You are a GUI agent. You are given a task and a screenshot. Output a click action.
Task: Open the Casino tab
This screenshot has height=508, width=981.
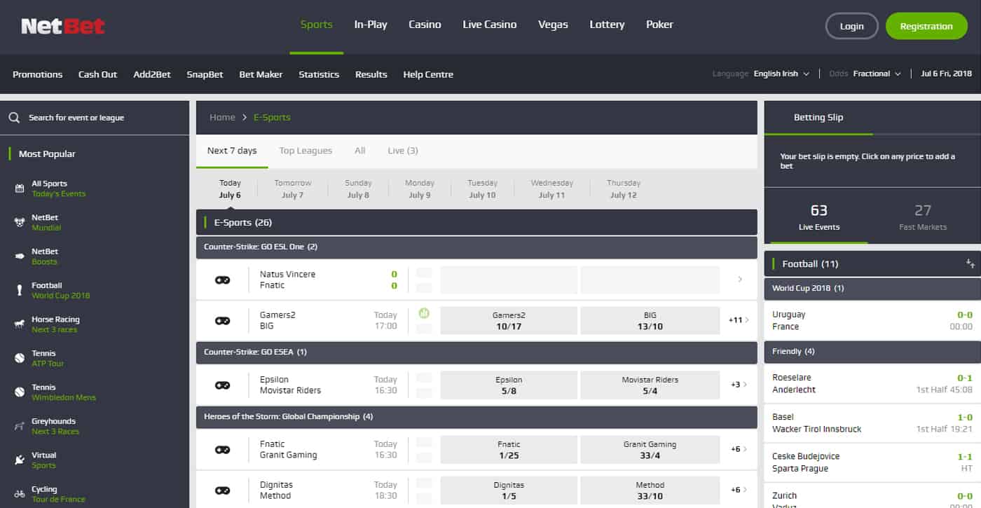pos(425,25)
